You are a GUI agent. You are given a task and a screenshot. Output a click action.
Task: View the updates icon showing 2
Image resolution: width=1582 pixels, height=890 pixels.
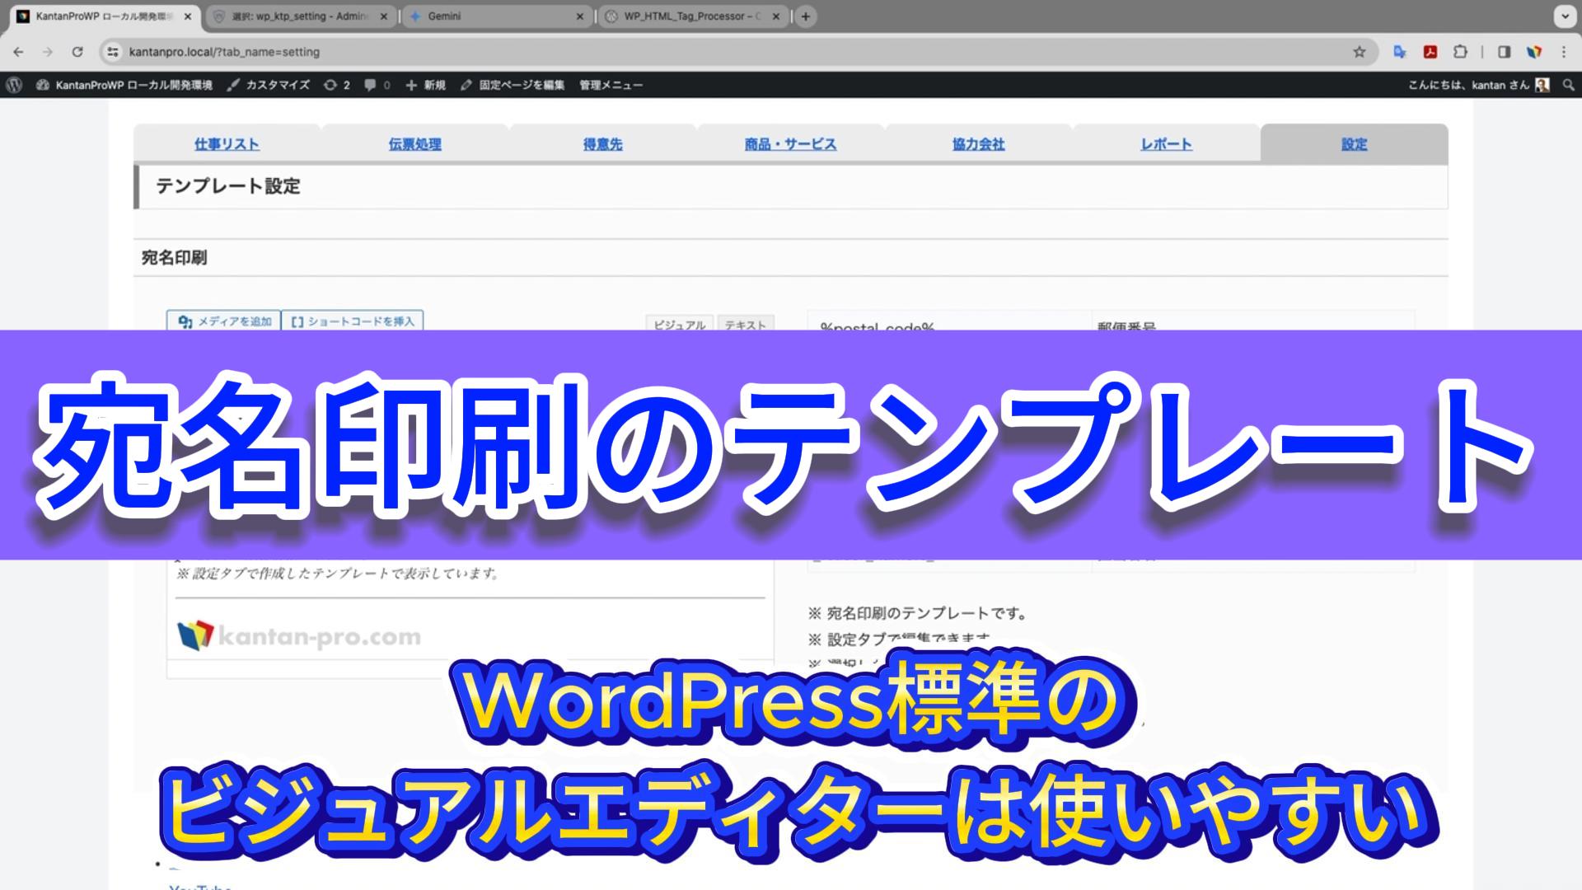pos(337,85)
